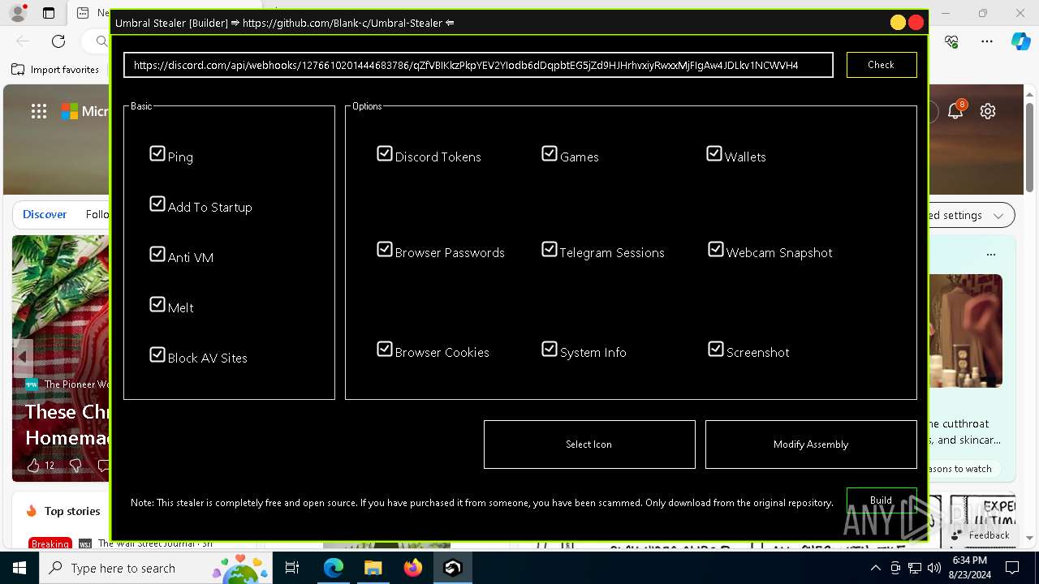Click the red close circle in the builder window
The height and width of the screenshot is (584, 1039).
click(916, 23)
